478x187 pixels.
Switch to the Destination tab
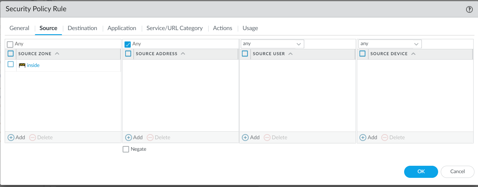coord(82,28)
